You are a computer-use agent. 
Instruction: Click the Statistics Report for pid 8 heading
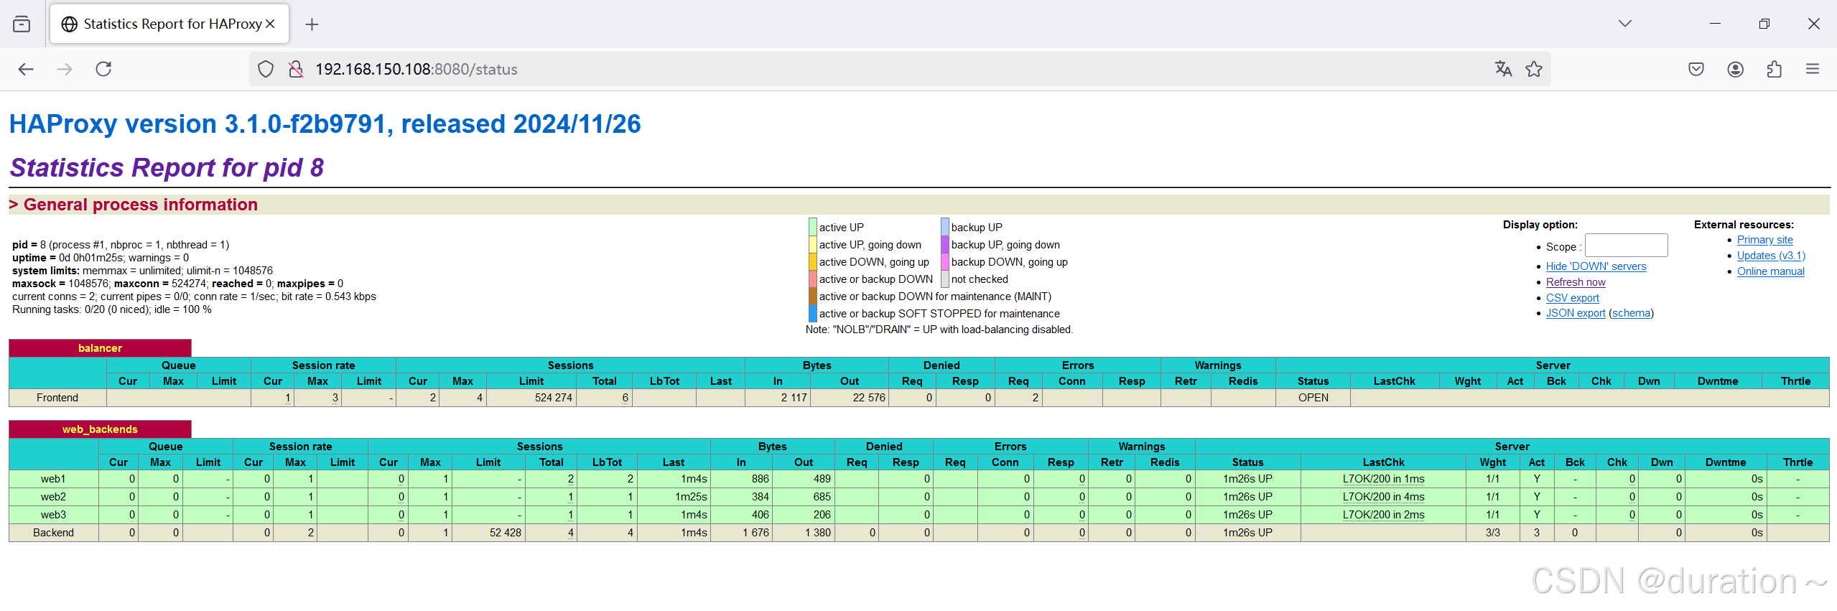tap(167, 168)
